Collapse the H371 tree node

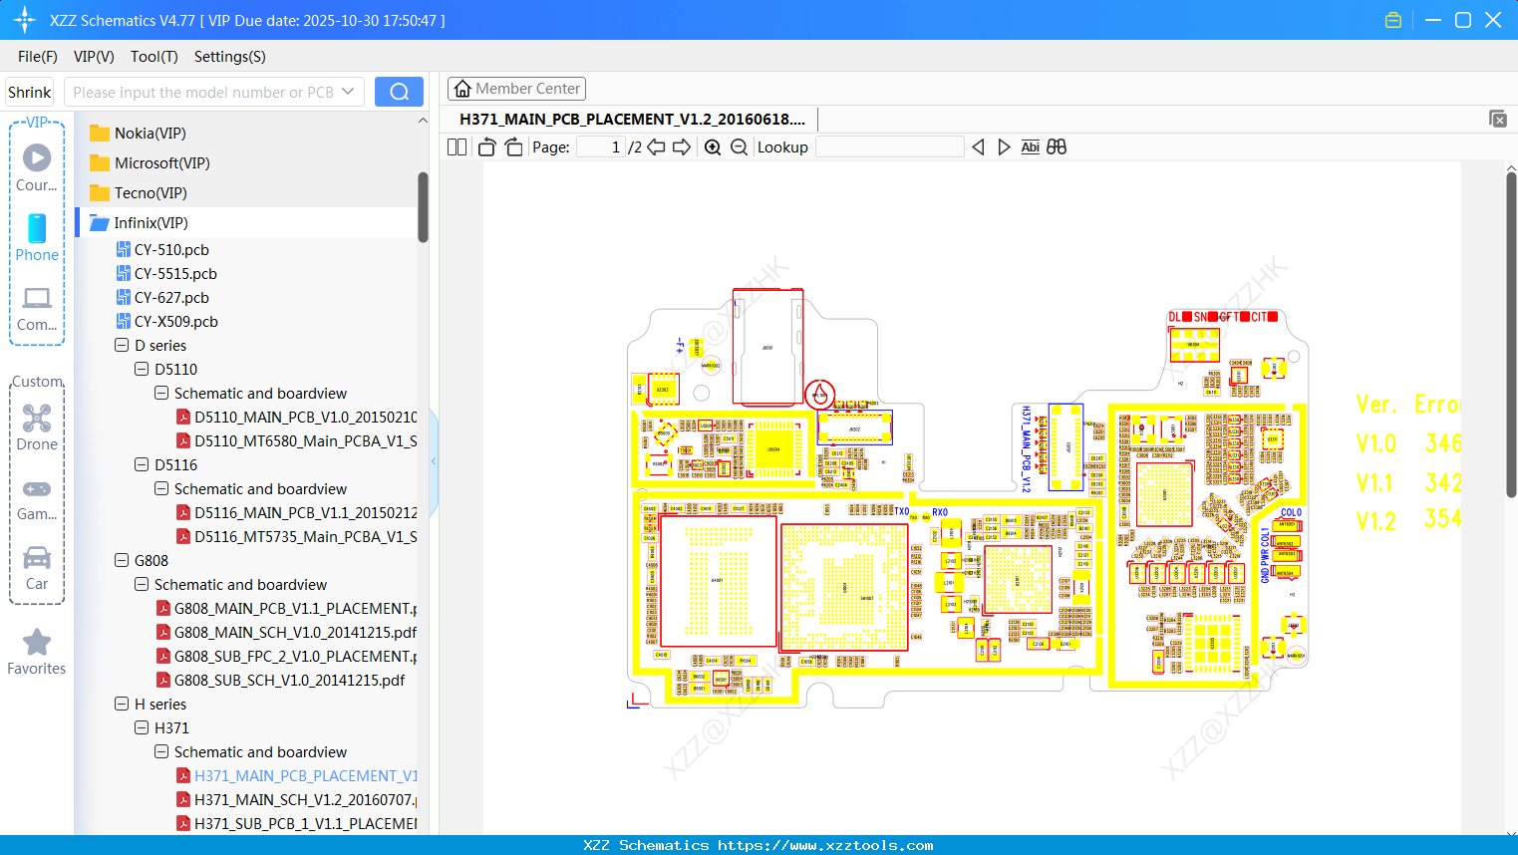point(141,727)
